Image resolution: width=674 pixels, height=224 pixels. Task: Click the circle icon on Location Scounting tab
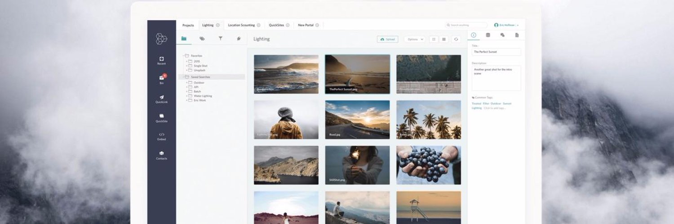coord(259,25)
